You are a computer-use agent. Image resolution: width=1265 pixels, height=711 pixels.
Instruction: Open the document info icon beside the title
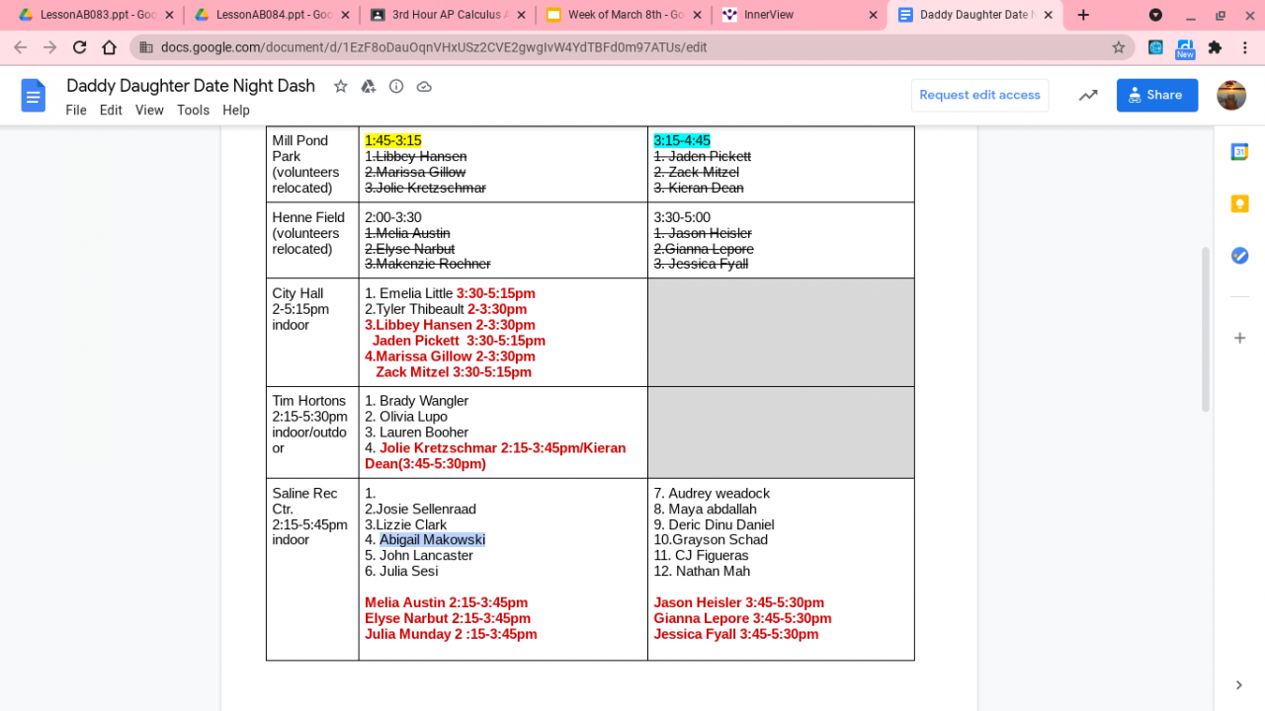pyautogui.click(x=396, y=86)
